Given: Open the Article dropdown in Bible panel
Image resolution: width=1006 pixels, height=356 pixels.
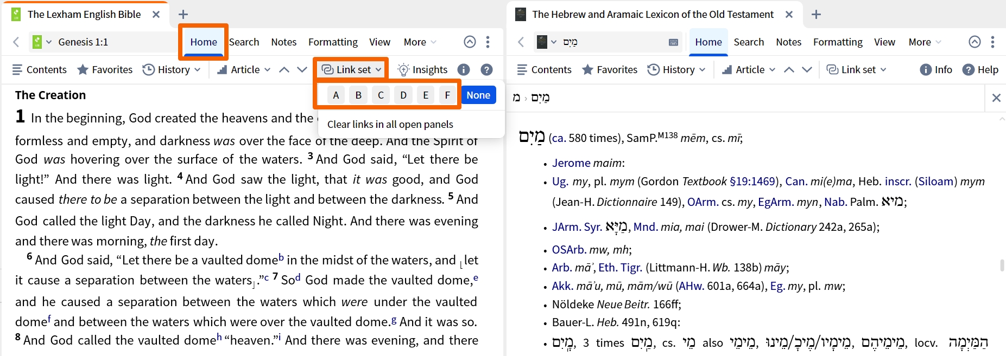Looking at the screenshot, I should [243, 69].
